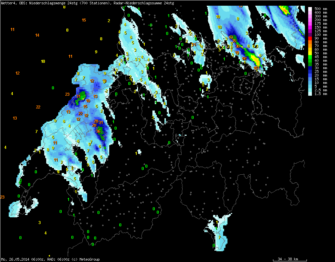Click the 45 mm legend label
This screenshot has height=262, width=335.
point(321,57)
